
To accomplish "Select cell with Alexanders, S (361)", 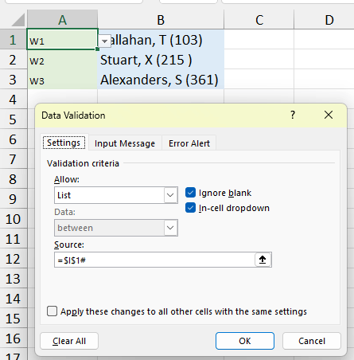I will coord(161,79).
